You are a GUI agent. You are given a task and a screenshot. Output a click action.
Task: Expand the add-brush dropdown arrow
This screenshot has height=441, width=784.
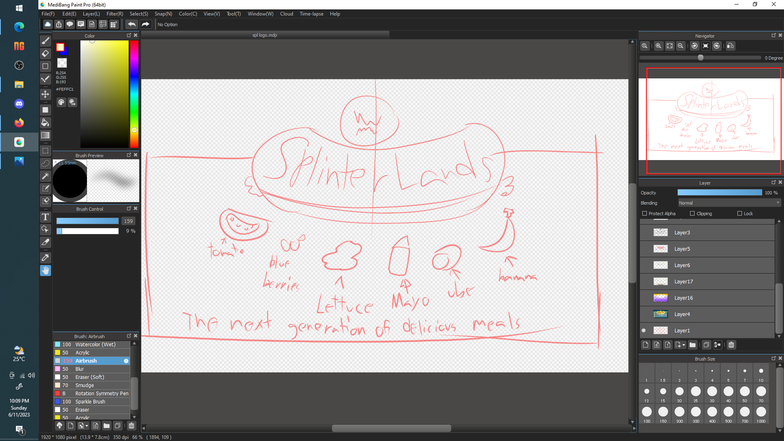pyautogui.click(x=87, y=426)
